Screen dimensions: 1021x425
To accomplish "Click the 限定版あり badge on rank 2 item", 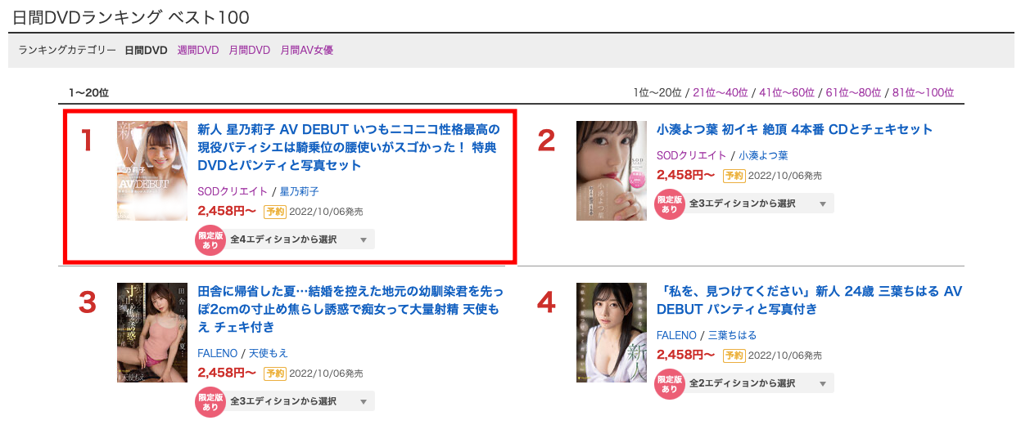I will click(x=670, y=204).
